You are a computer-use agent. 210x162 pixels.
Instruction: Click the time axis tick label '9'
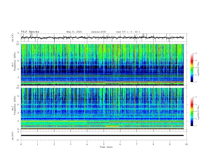[x=170, y=144]
